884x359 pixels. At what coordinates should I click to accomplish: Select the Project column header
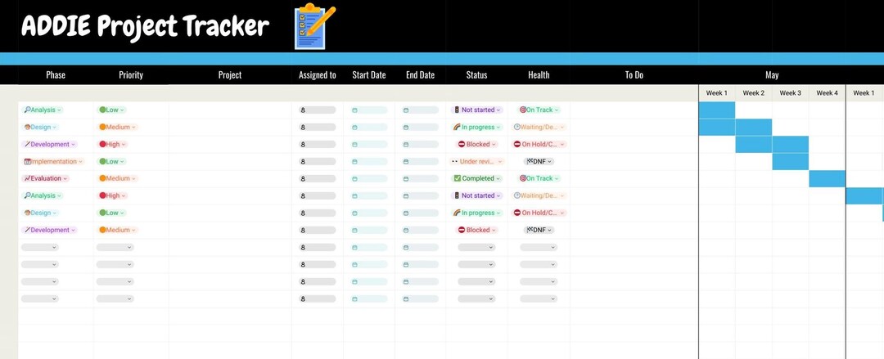pos(230,75)
